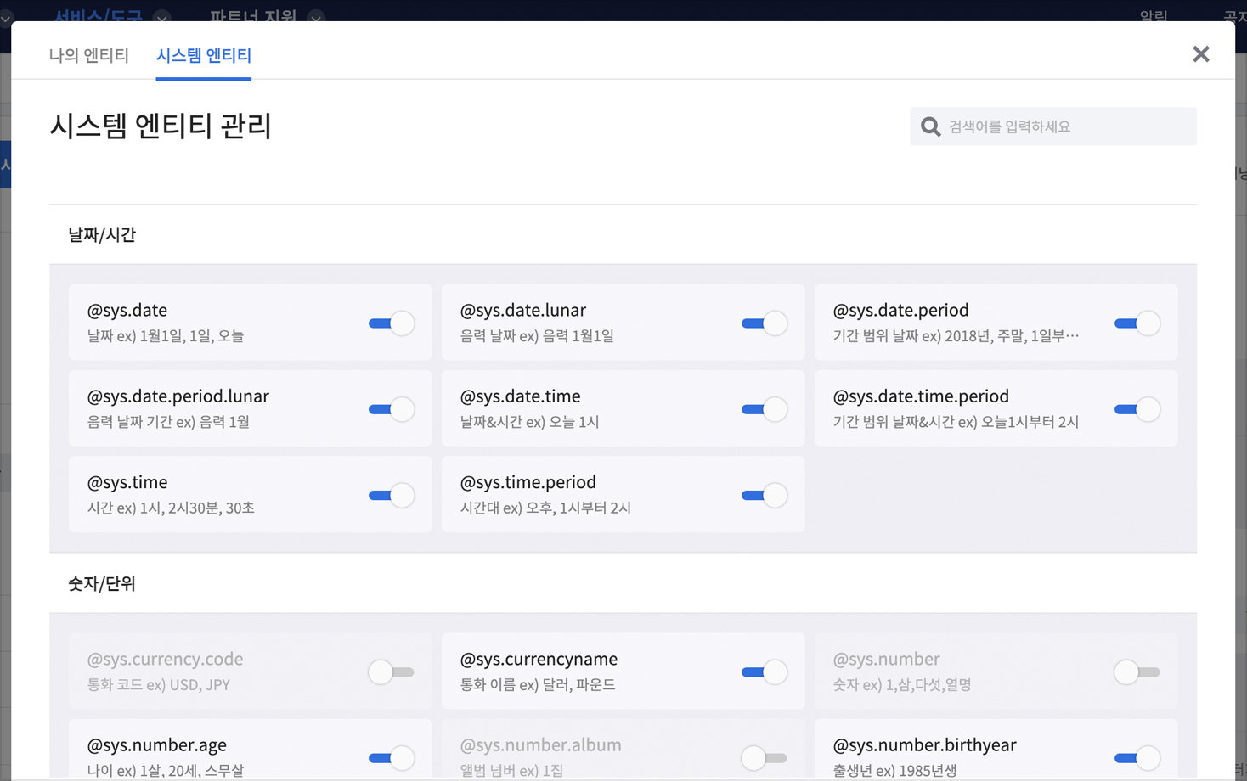Image resolution: width=1247 pixels, height=781 pixels.
Task: Toggle off @sys.time.period
Action: pyautogui.click(x=764, y=495)
